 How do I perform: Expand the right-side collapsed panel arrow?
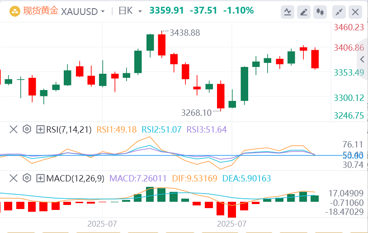[362, 59]
